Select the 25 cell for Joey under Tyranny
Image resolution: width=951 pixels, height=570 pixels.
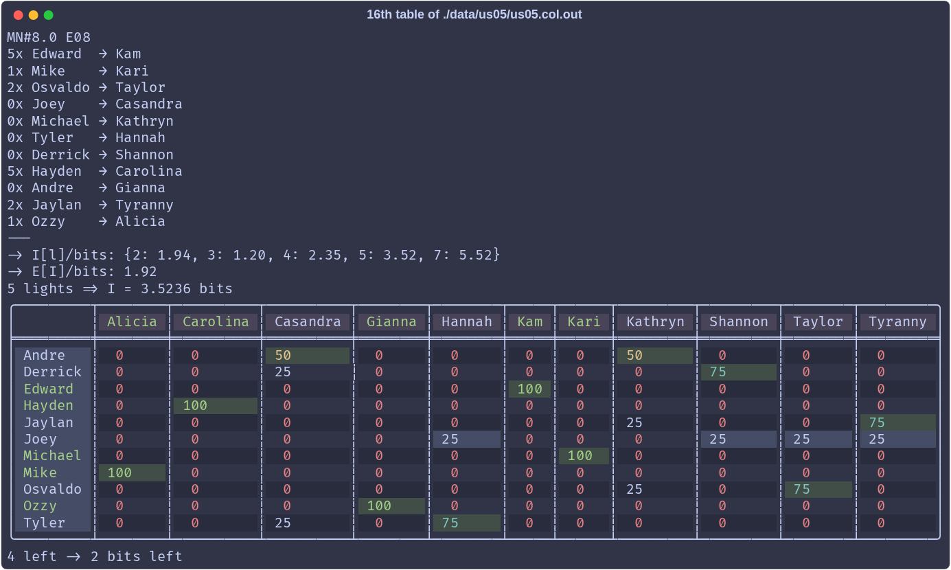tap(898, 439)
